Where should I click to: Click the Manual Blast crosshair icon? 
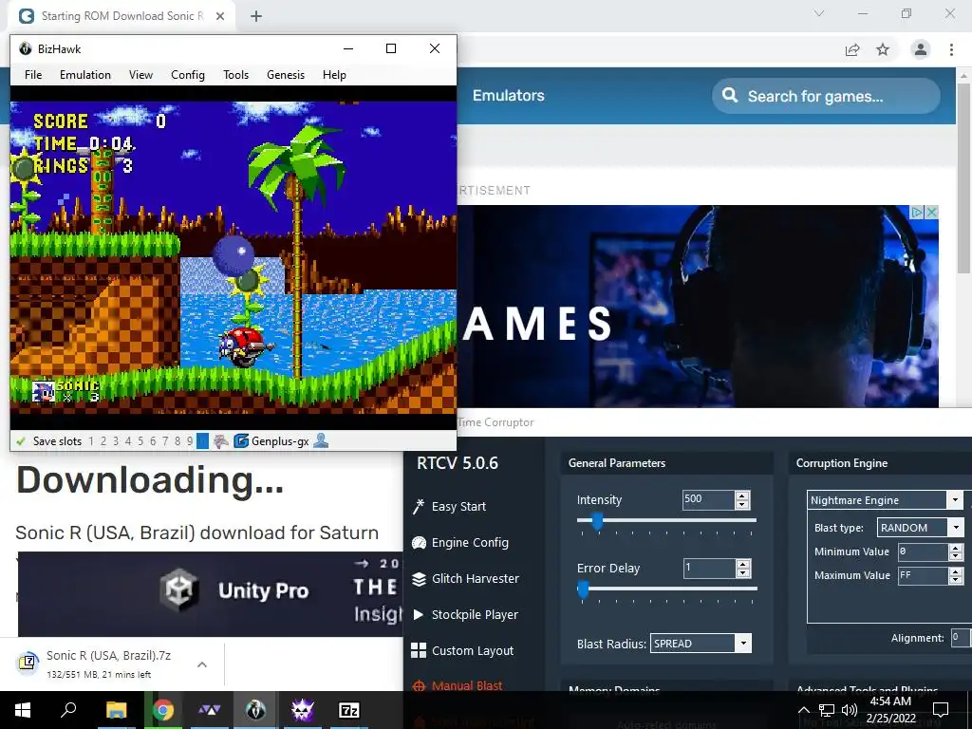coord(419,685)
